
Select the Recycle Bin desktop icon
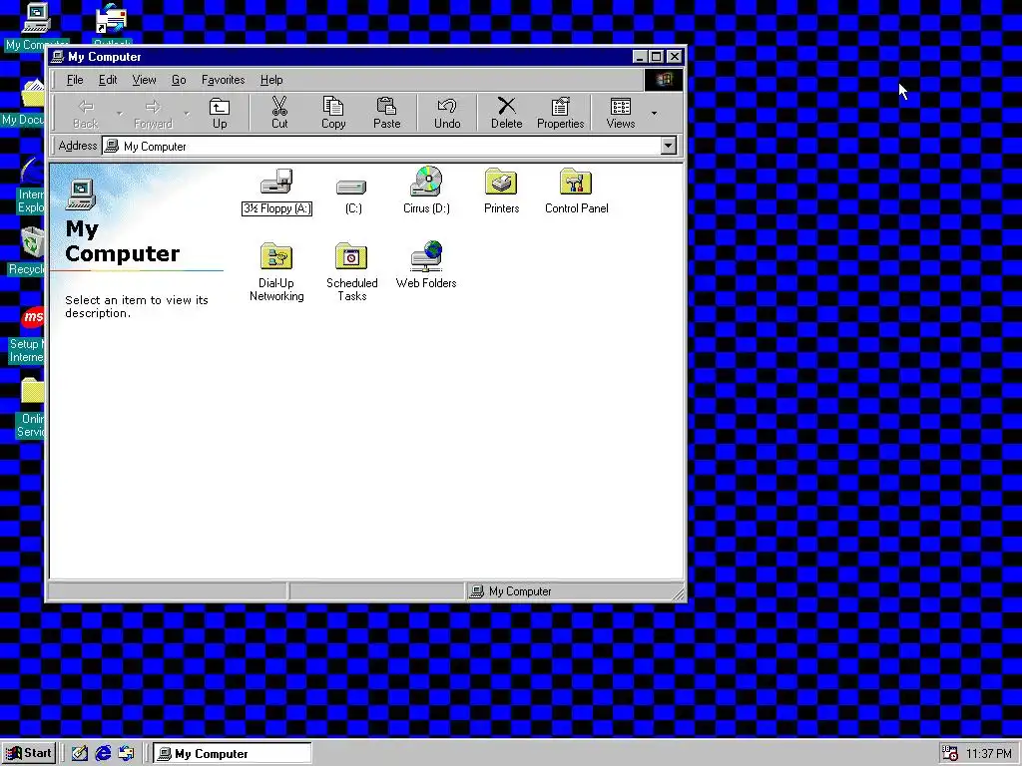click(x=33, y=241)
